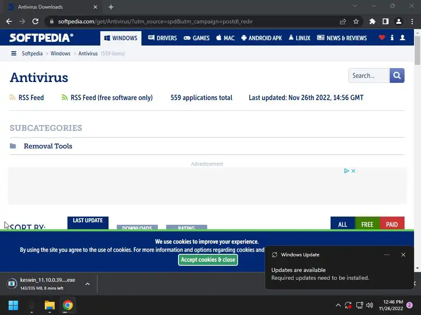
Task: Filter list to FREE software
Action: coord(367,223)
